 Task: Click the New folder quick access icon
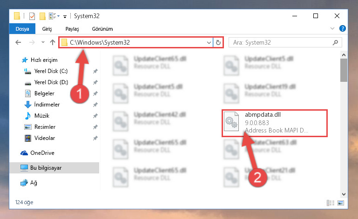click(x=42, y=16)
